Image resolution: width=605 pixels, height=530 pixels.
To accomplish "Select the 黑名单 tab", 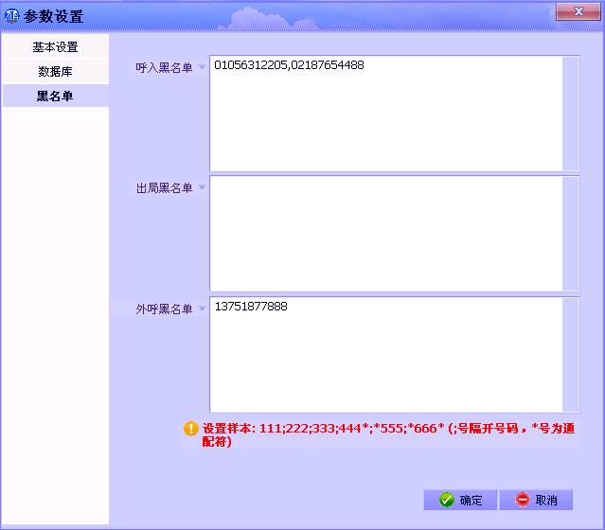I will [x=55, y=96].
